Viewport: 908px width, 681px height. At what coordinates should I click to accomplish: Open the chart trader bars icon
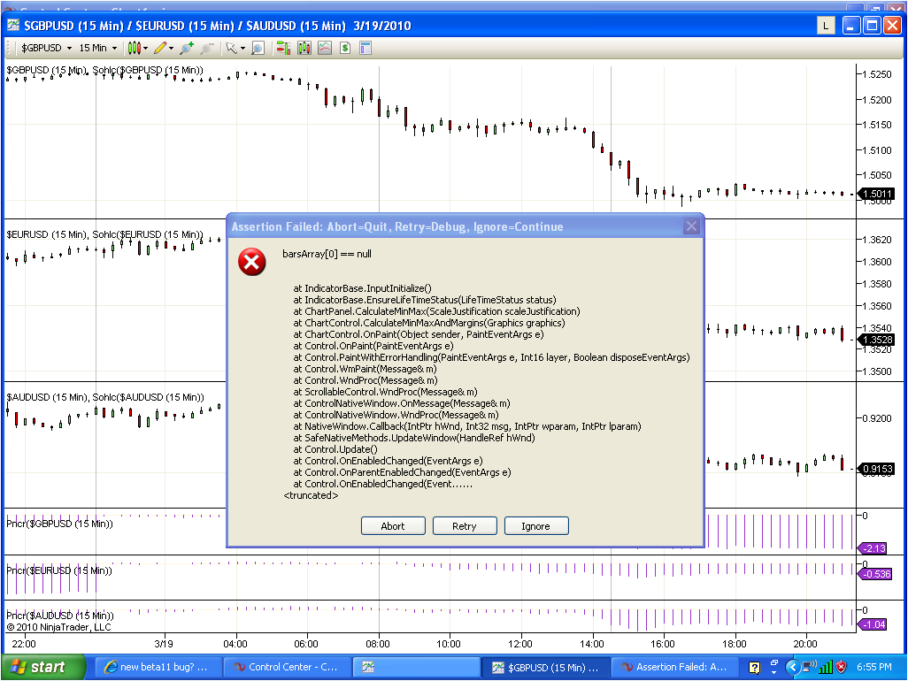(283, 48)
